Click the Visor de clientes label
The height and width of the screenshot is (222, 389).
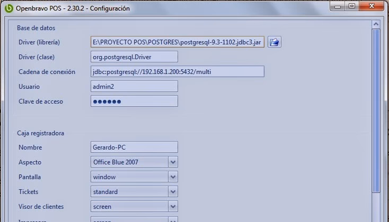[x=41, y=207]
